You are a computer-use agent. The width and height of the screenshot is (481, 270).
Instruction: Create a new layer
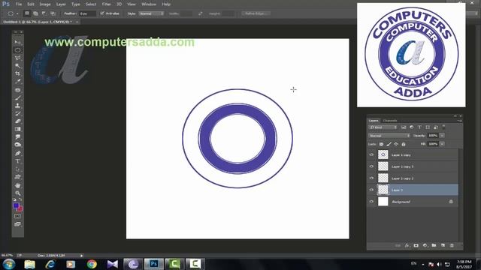[x=443, y=245]
